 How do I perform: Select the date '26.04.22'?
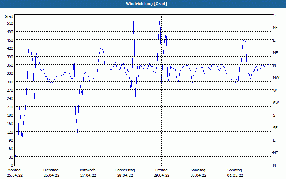point(51,175)
